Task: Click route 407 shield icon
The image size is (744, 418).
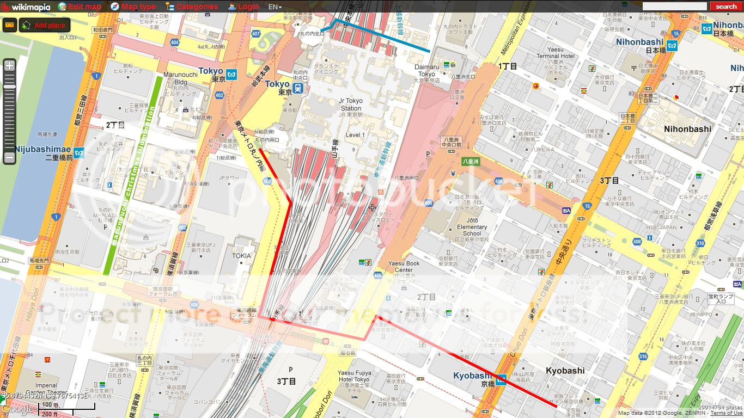Action: point(256,34)
